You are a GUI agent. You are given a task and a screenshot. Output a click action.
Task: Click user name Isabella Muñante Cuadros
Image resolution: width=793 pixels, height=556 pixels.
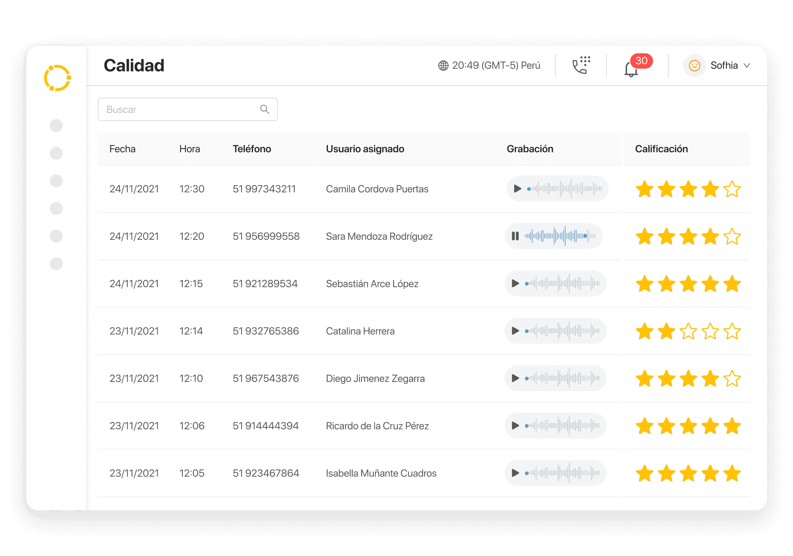click(x=381, y=473)
